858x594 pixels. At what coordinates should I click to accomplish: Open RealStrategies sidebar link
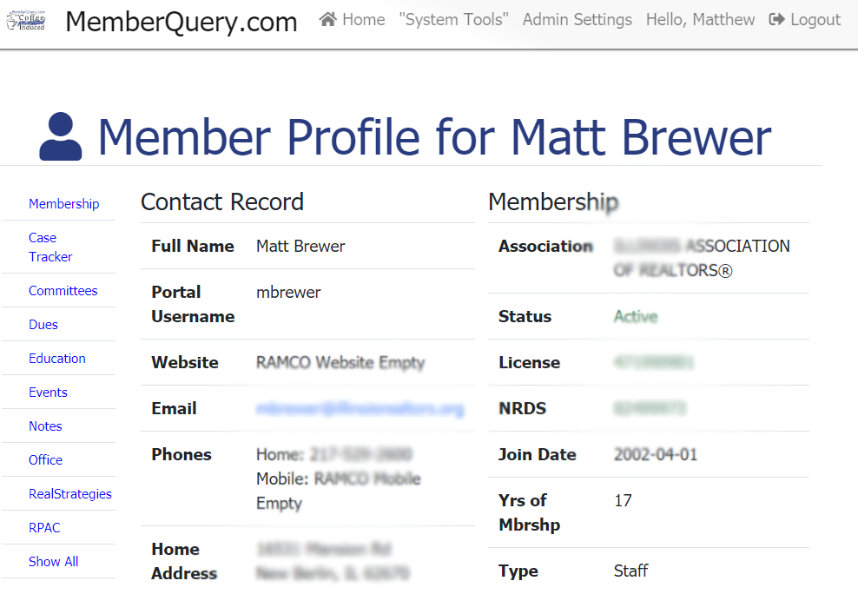point(69,494)
